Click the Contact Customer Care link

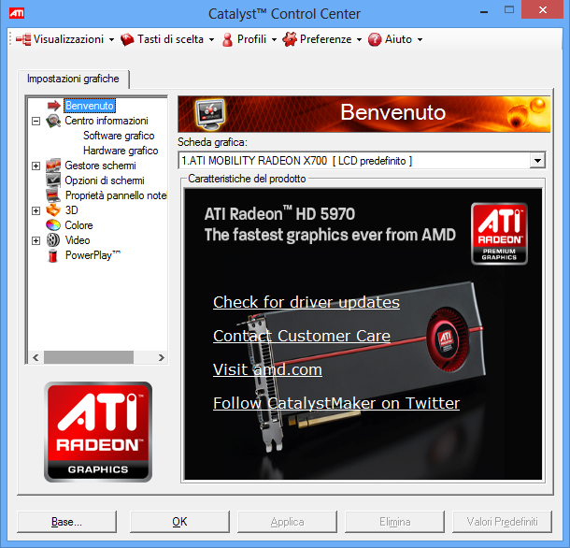pos(302,336)
